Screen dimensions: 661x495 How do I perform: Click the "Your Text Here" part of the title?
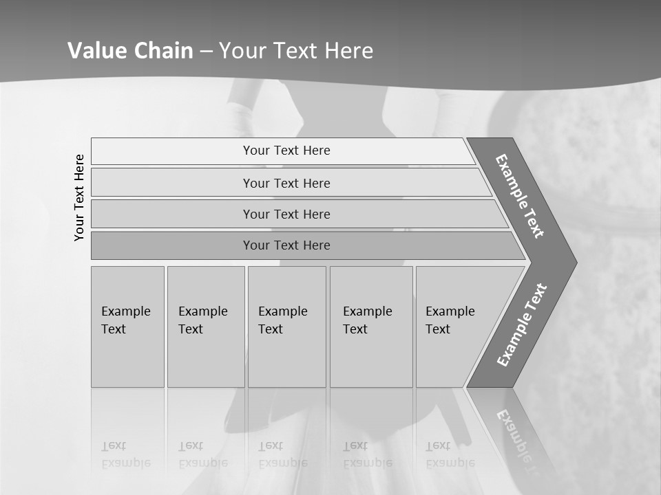[296, 50]
